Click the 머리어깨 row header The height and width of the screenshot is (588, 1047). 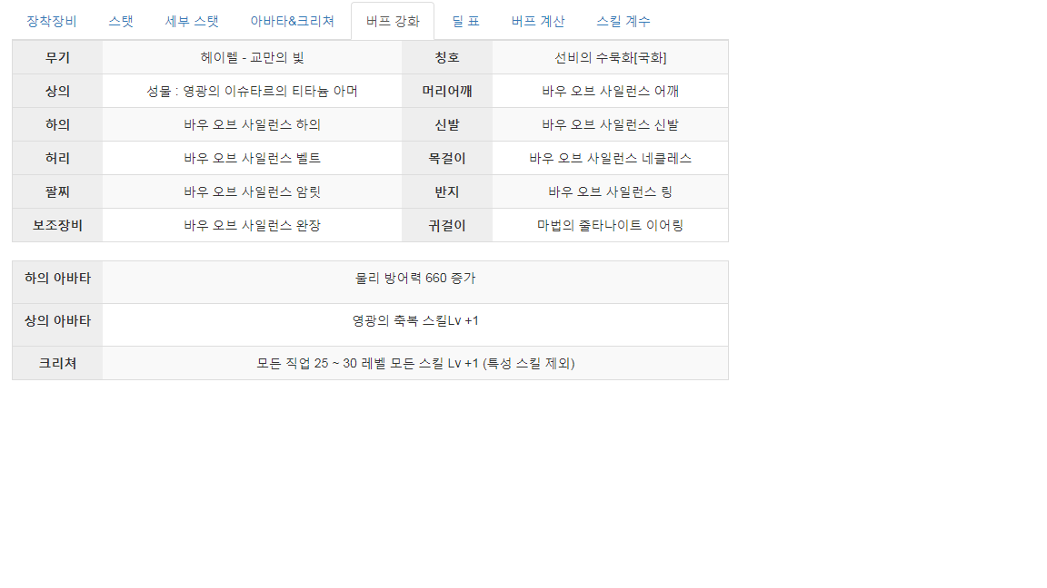[x=447, y=92]
